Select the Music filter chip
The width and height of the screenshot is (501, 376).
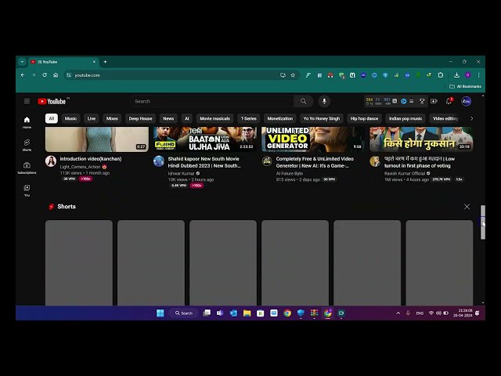[x=70, y=118]
